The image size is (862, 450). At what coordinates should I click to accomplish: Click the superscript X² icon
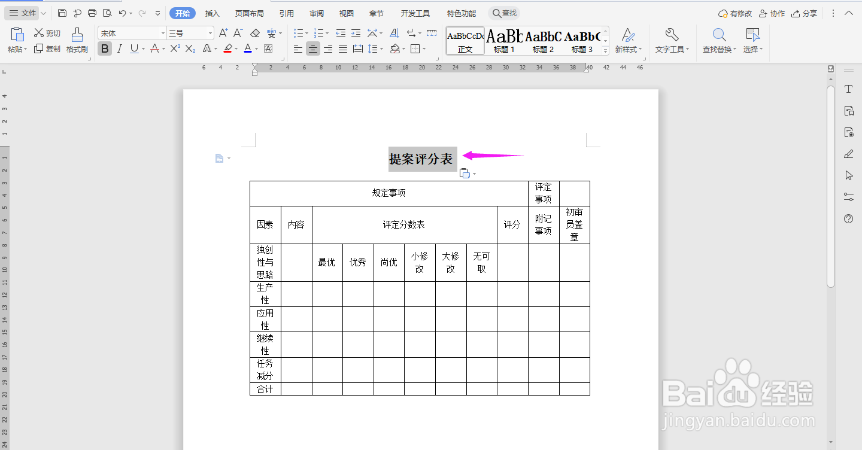point(174,48)
